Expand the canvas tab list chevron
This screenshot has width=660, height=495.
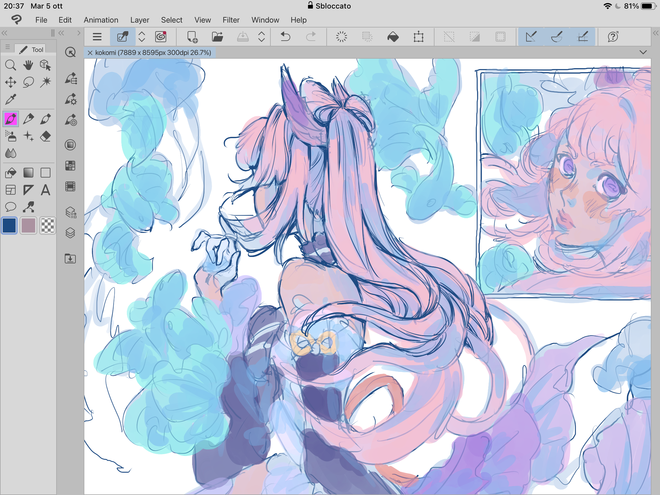(643, 52)
